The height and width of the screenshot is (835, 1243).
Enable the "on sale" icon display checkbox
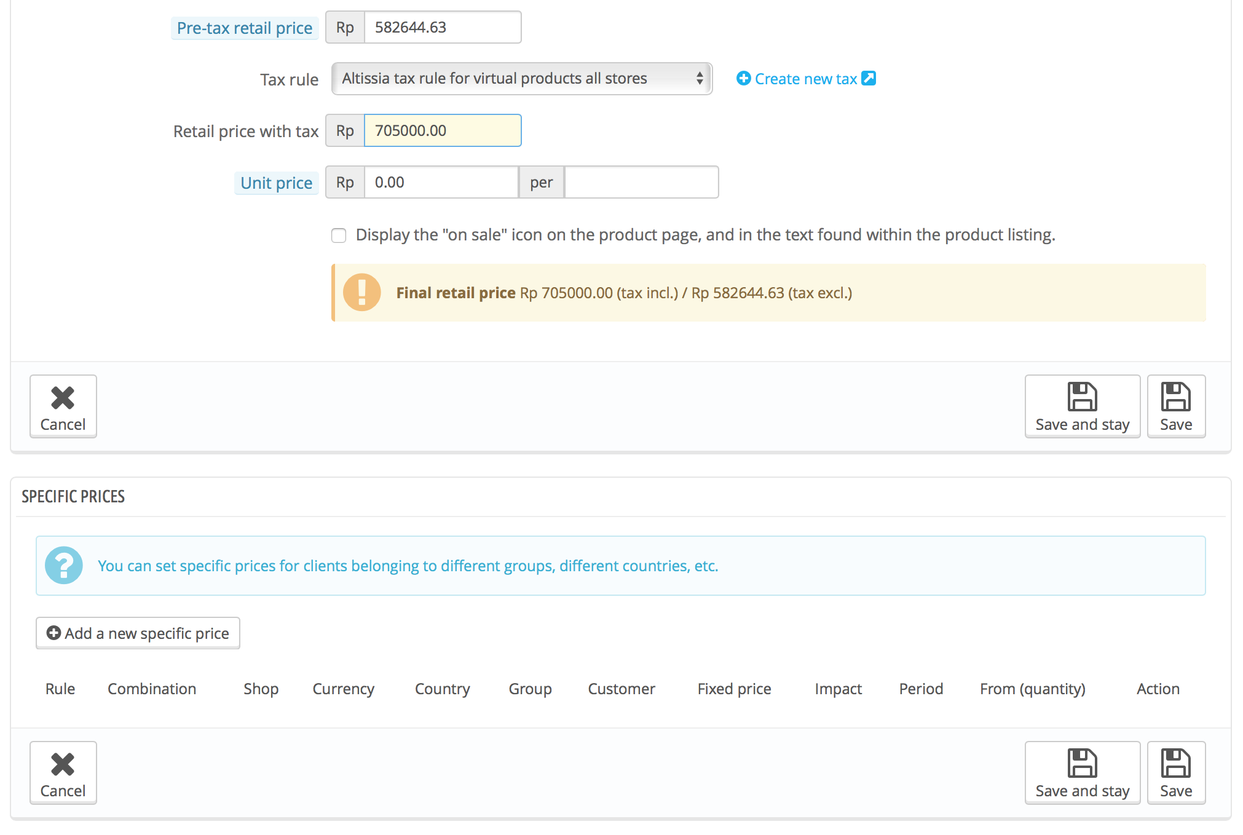pos(339,235)
